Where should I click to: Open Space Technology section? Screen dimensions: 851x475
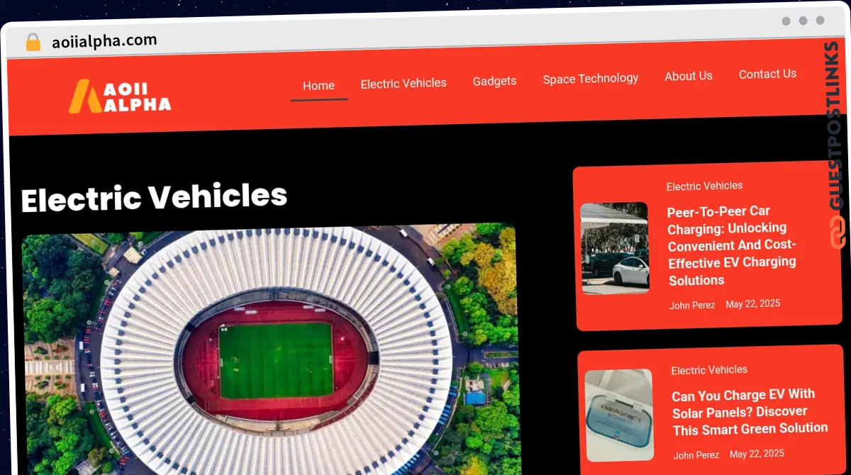point(591,79)
